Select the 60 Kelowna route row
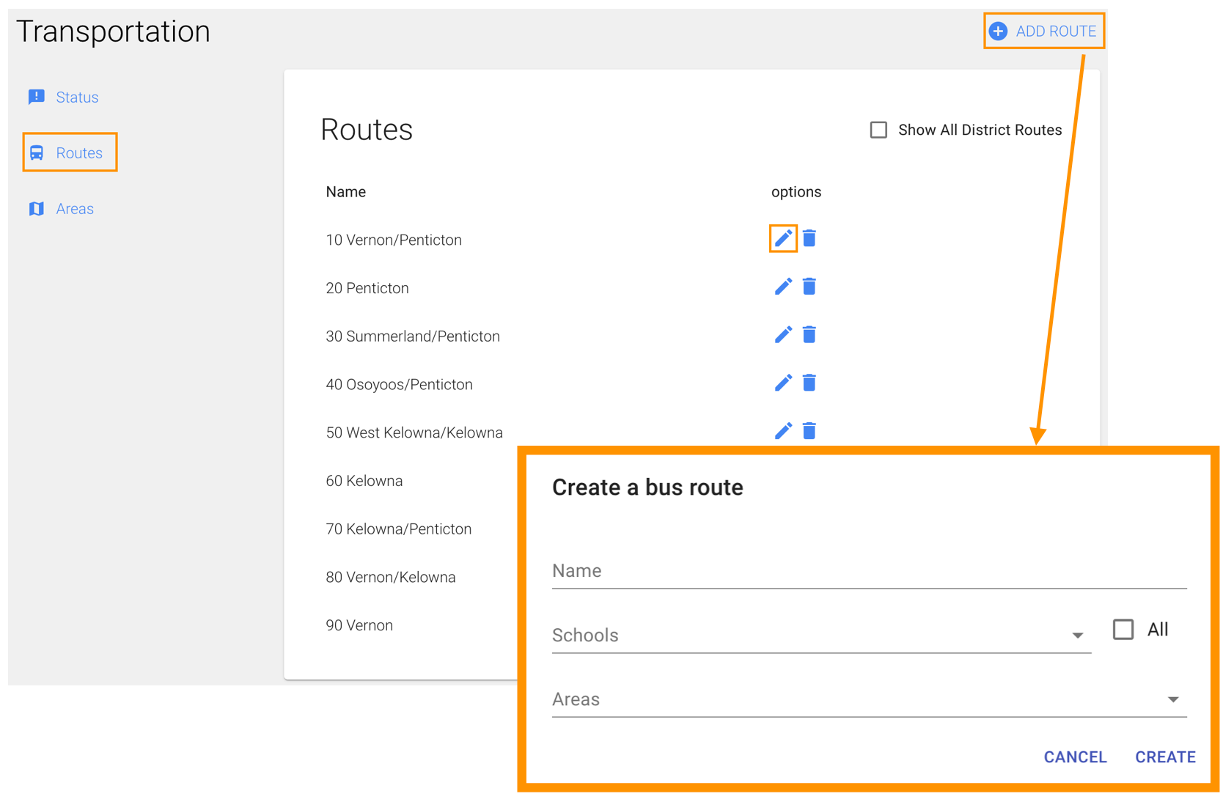 click(x=364, y=481)
